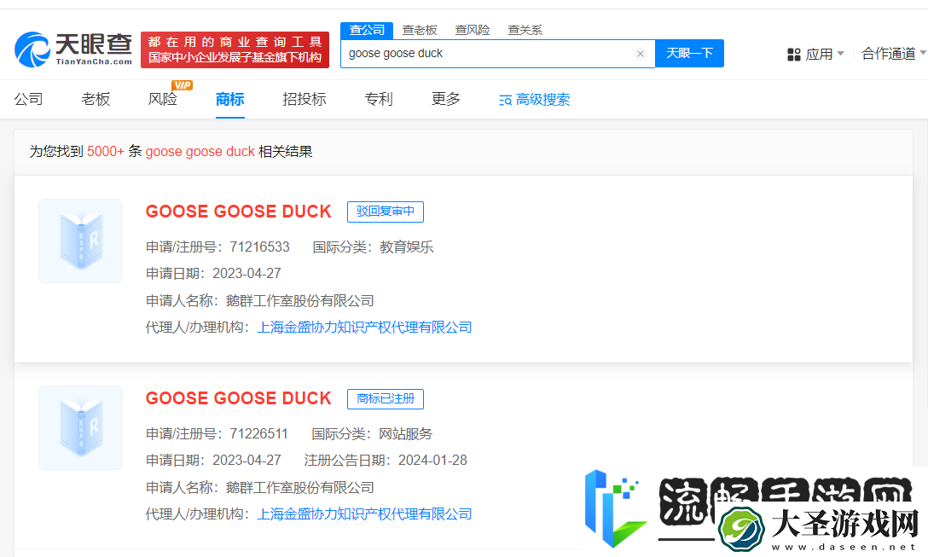
Task: Open the 老板 results tab
Action: click(x=96, y=100)
